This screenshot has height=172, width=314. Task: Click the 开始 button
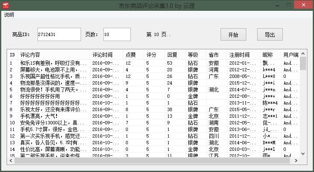click(x=233, y=34)
